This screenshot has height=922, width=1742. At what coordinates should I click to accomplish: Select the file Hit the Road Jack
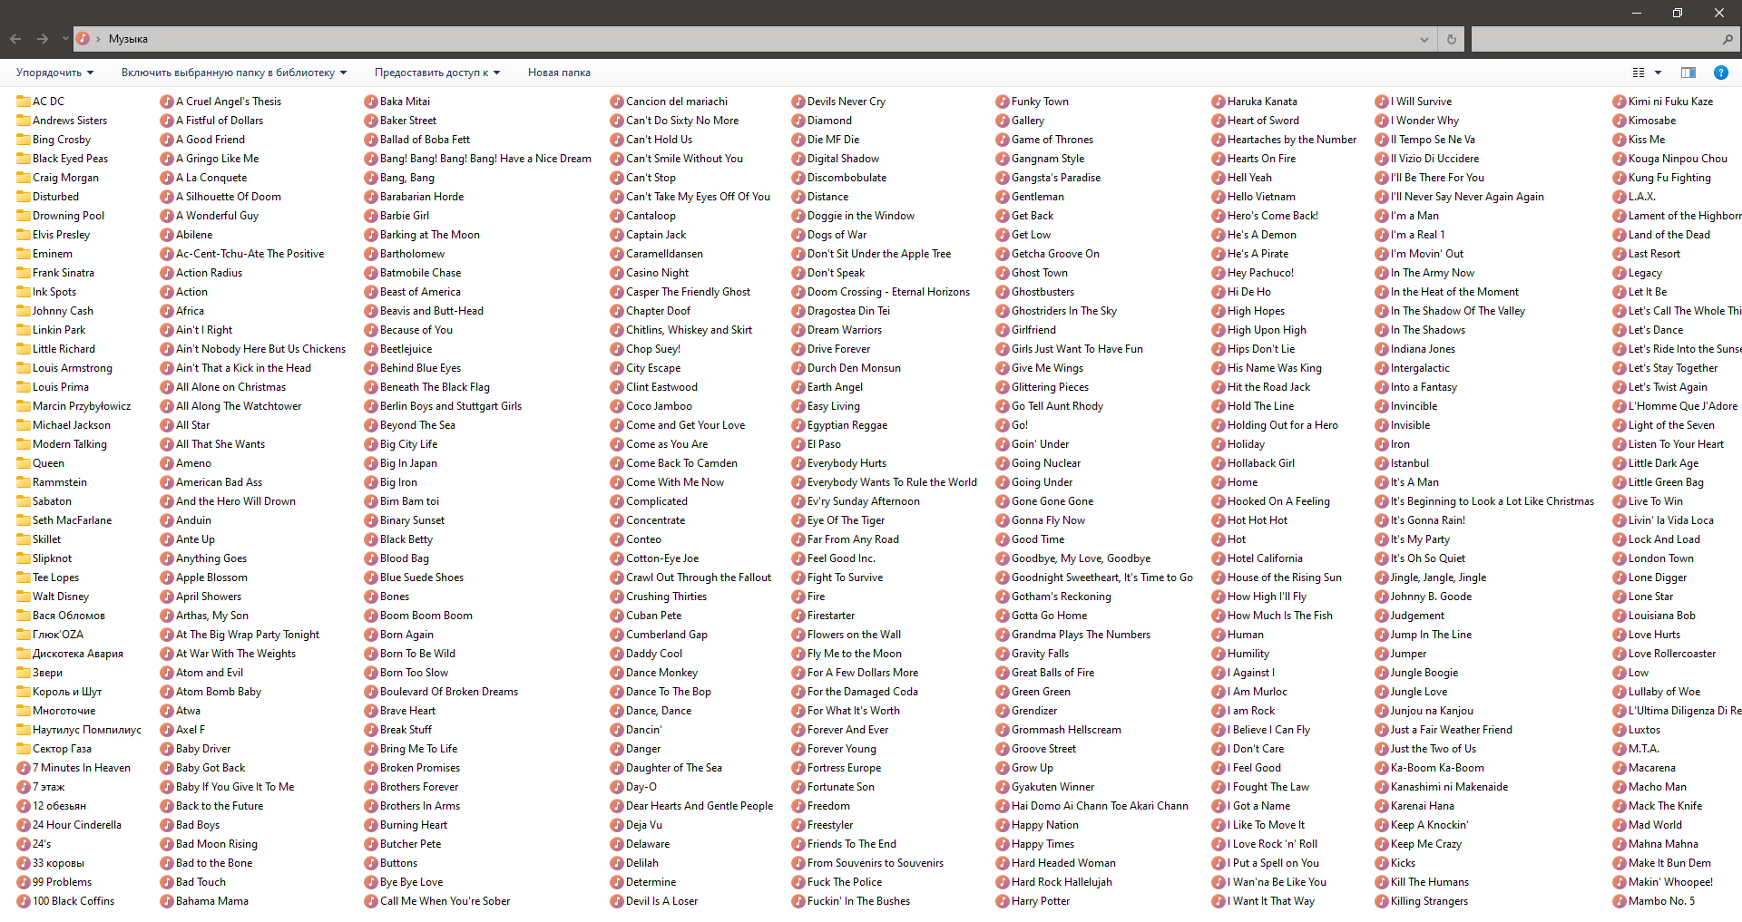1261,387
